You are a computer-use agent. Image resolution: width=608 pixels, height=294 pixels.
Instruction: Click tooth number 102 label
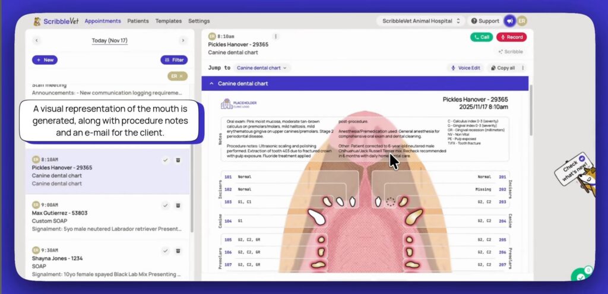tap(228, 189)
